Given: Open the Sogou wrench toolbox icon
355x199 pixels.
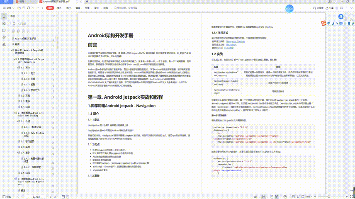Looking at the screenshot, I should coord(353,23).
